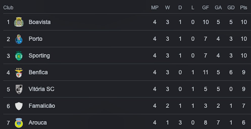
Task: Select the Vitória SC team name
Action: point(41,89)
